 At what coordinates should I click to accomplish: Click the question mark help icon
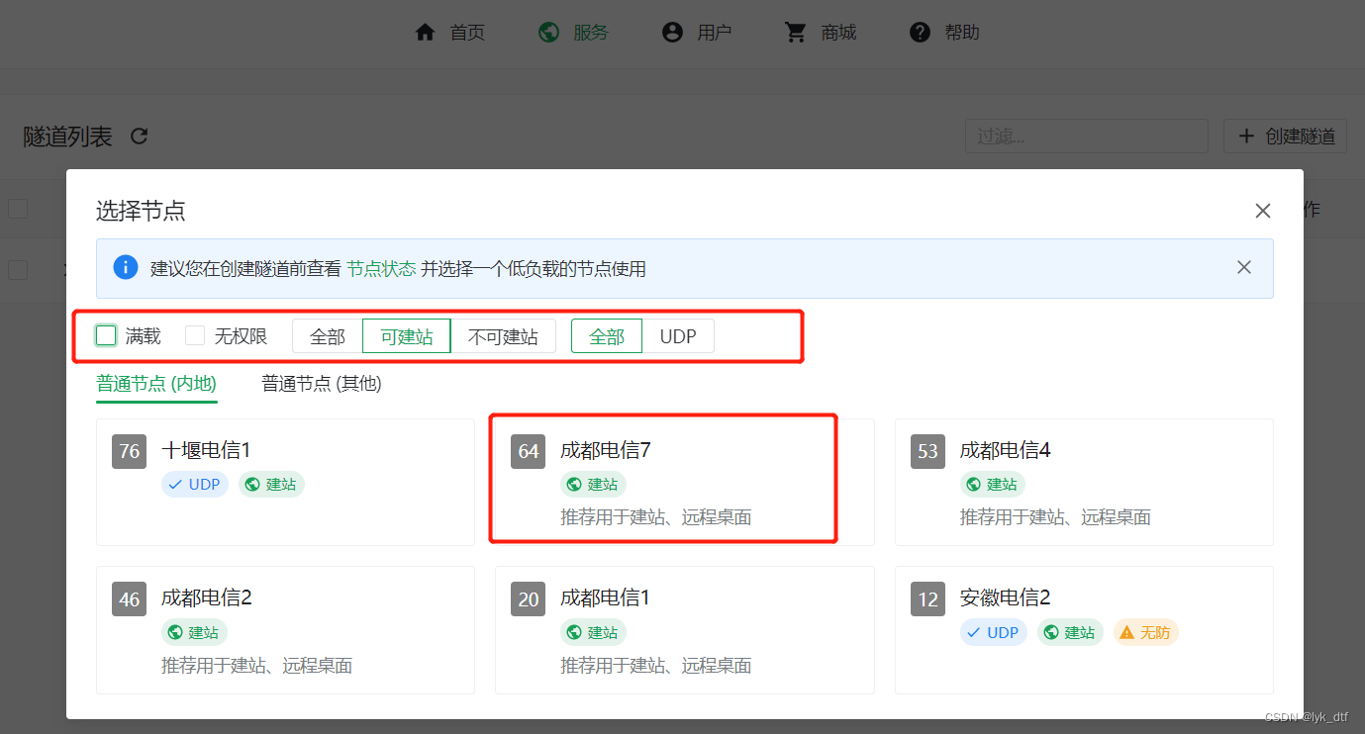pos(920,33)
